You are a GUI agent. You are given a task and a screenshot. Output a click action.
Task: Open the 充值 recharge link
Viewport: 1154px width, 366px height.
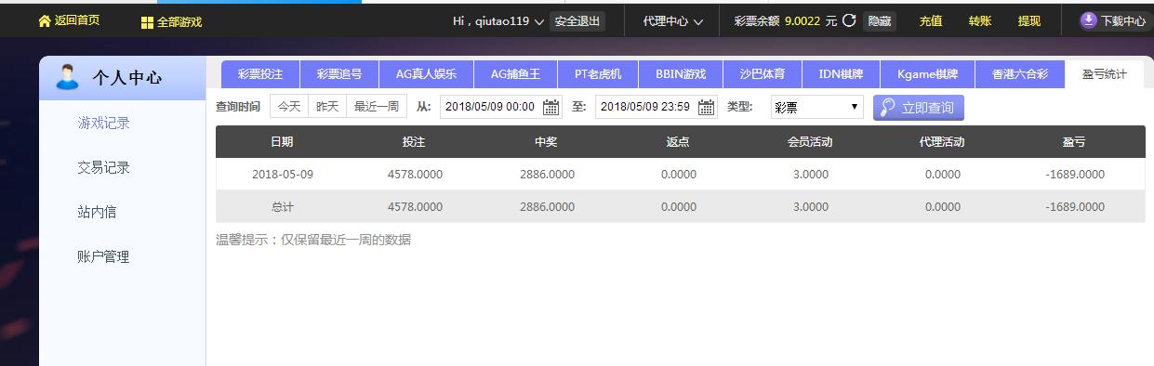[x=930, y=21]
